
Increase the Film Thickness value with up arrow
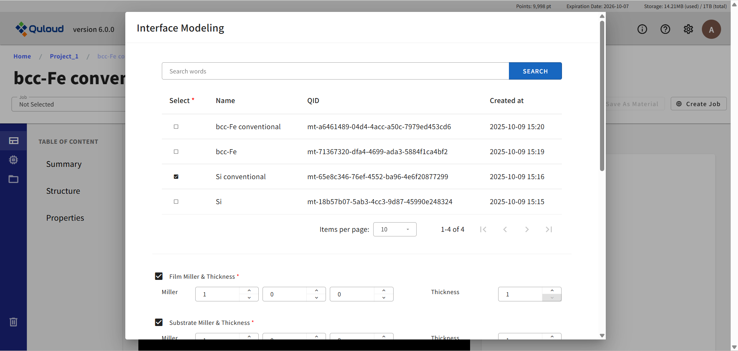(x=552, y=291)
